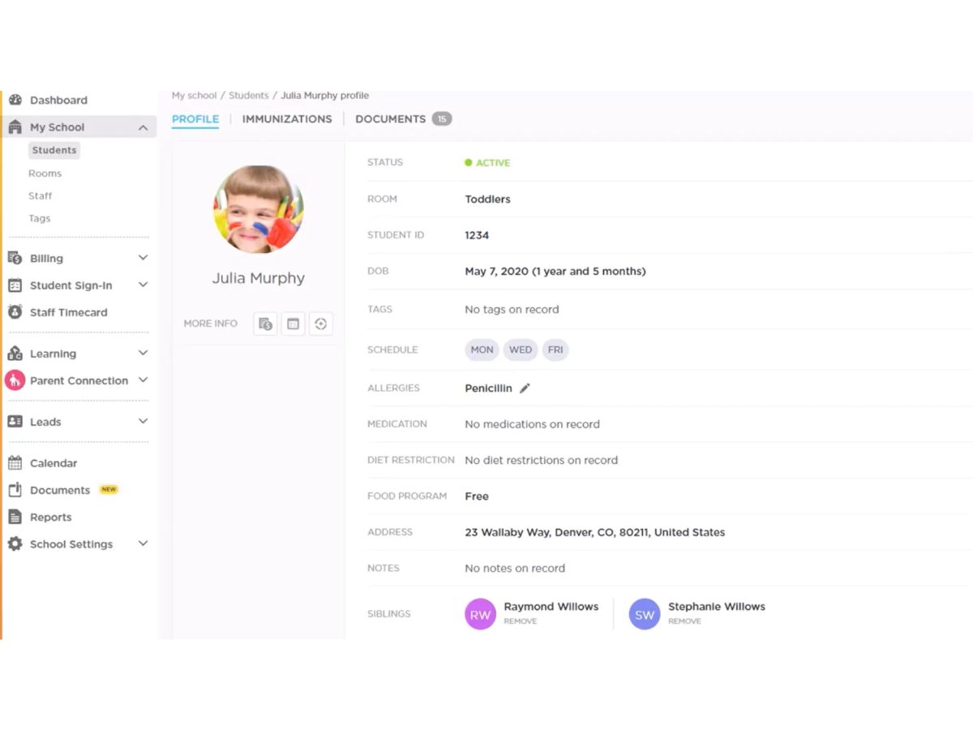Click the Student Sign-In icon

tap(15, 286)
